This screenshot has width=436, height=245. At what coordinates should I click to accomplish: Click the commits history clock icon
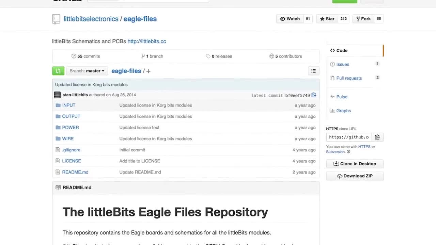[x=74, y=56]
